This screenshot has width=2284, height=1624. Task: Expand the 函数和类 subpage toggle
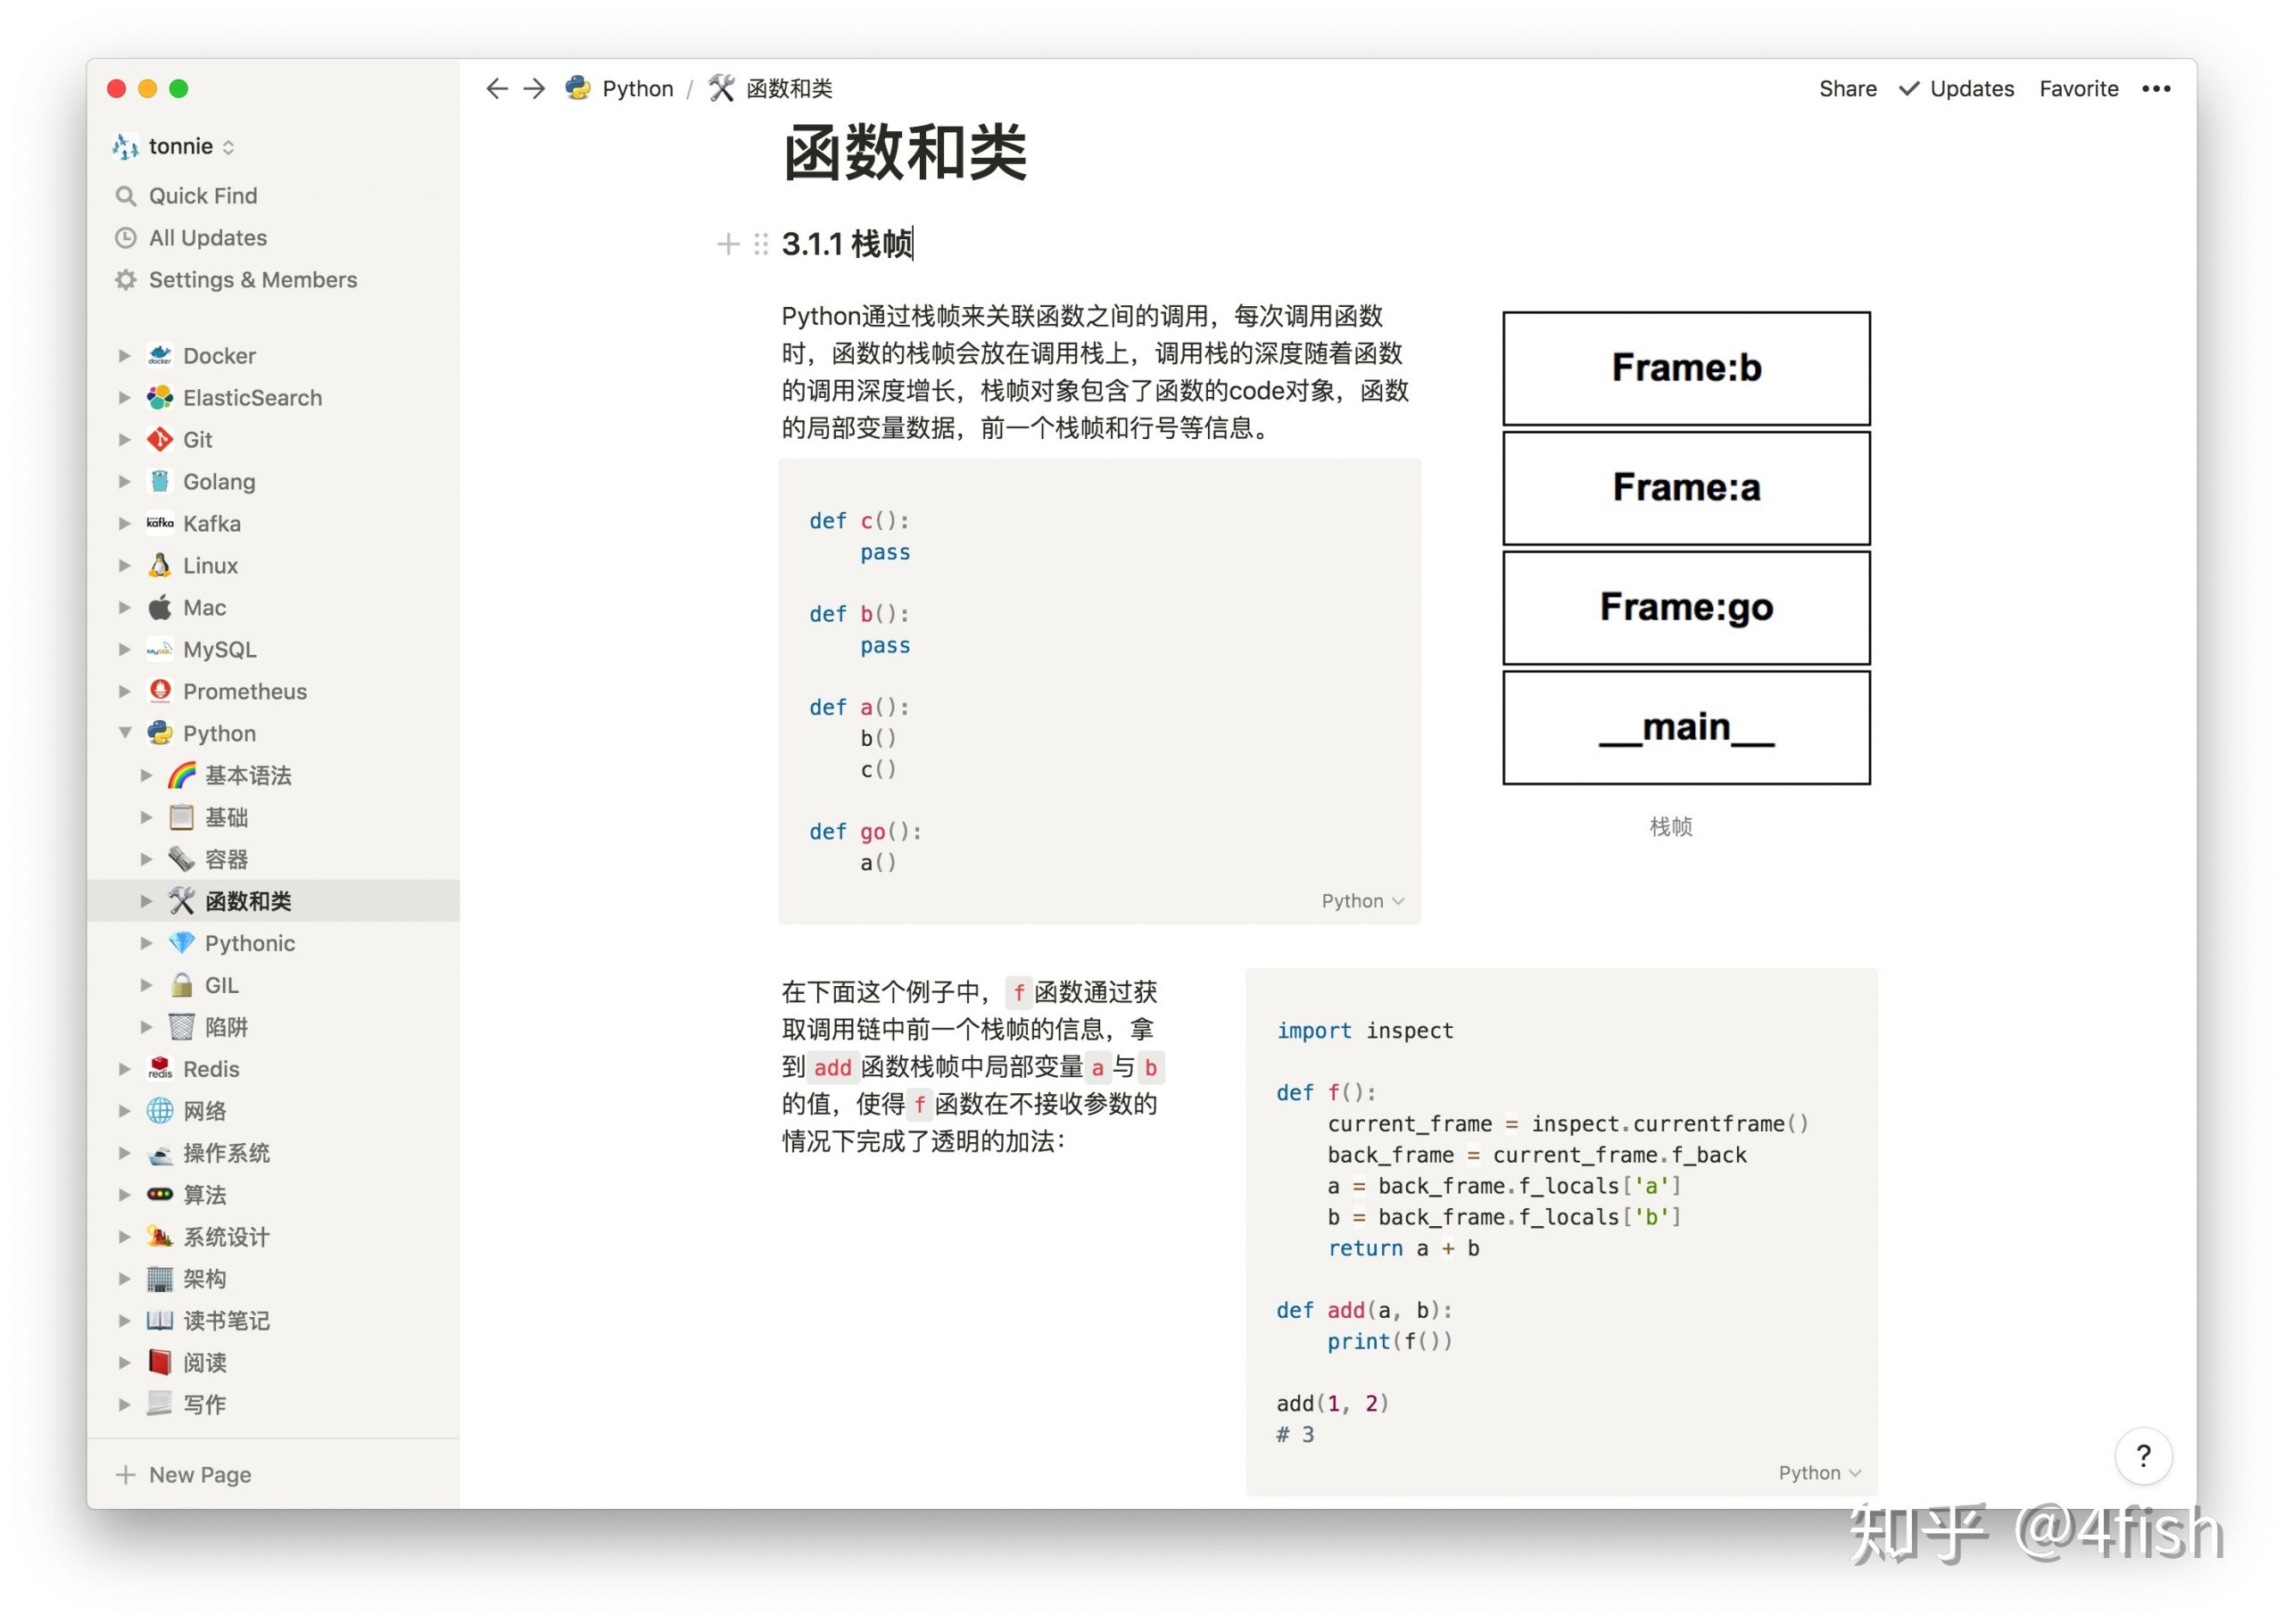[146, 902]
